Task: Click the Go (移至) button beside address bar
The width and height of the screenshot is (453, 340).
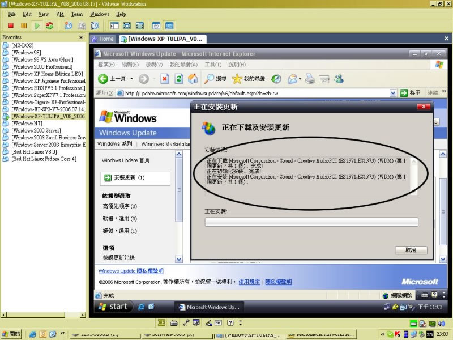Action: pos(410,93)
